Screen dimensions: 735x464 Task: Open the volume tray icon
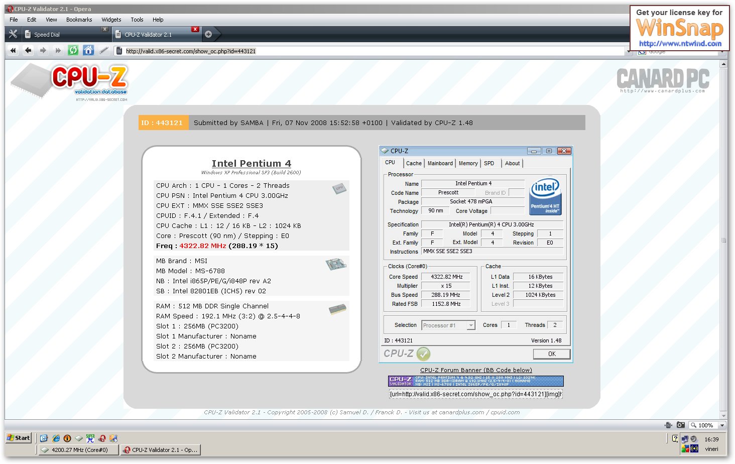(x=694, y=439)
